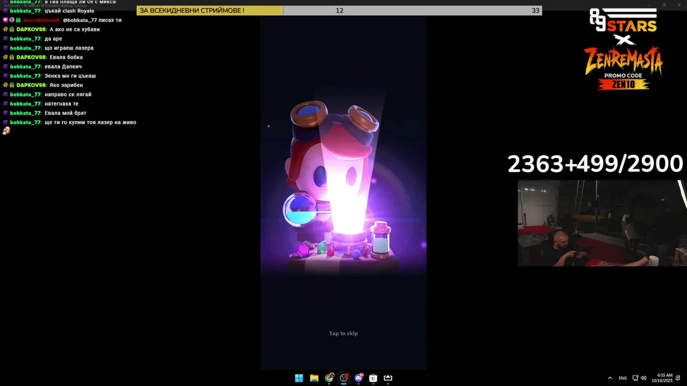Screen dimensions: 687x386
Task: Click the '2363+499/2900' trophy counter
Action: click(x=595, y=164)
